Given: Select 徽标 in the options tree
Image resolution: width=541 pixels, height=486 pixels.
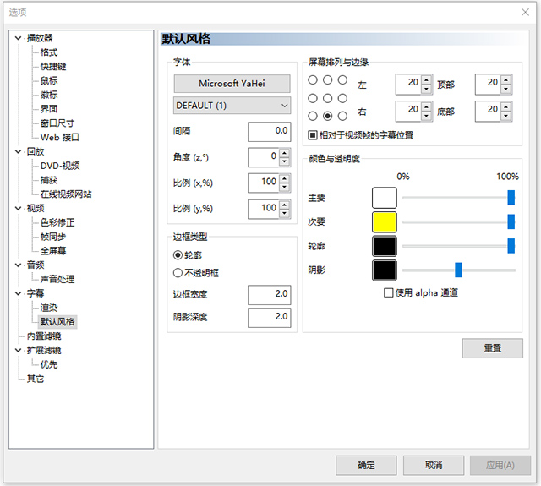Looking at the screenshot, I should (x=49, y=95).
